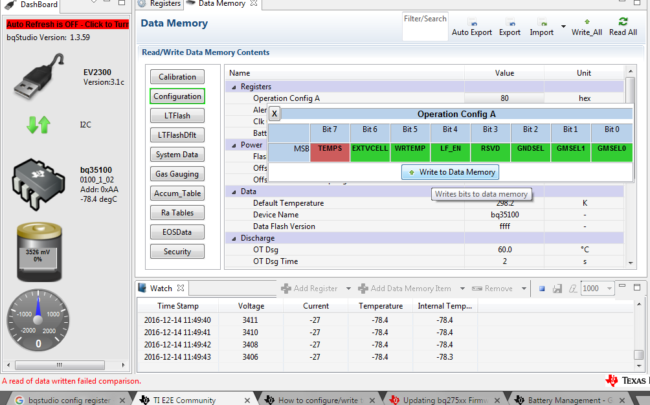Click the battery gauge icon showing 3526 mV
Screen dimensions: 650x405
pyautogui.click(x=39, y=252)
